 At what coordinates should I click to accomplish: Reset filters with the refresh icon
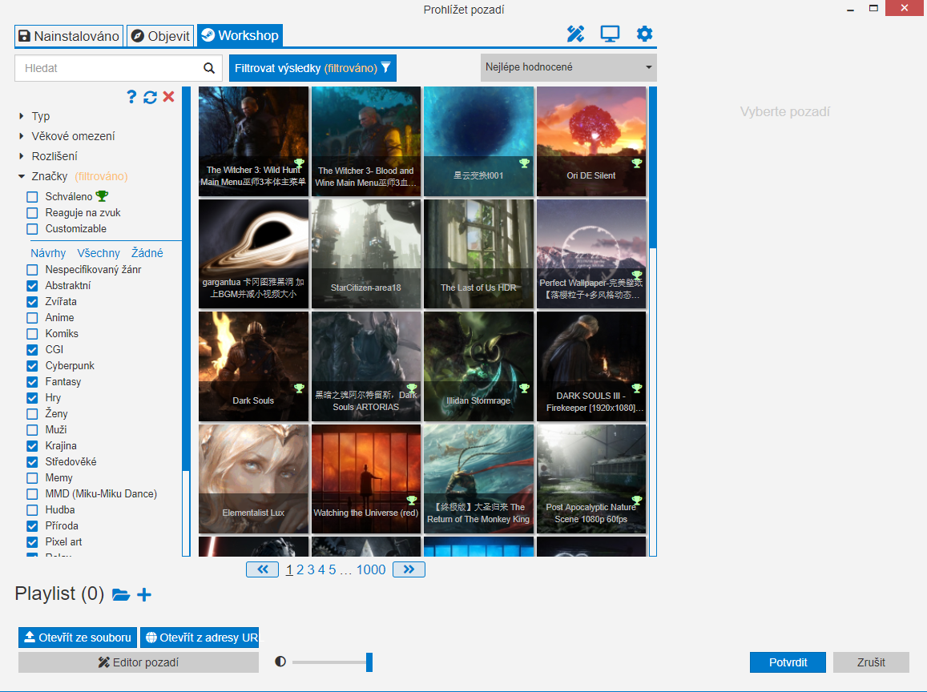150,97
